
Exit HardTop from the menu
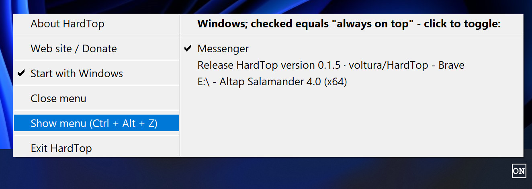[x=61, y=148]
